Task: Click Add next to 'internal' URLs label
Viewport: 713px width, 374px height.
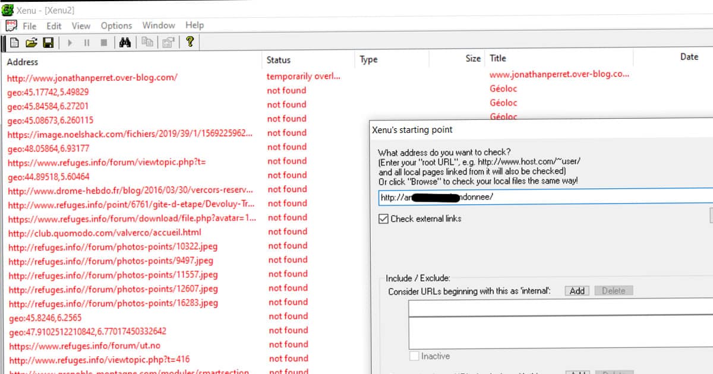Action: 577,290
